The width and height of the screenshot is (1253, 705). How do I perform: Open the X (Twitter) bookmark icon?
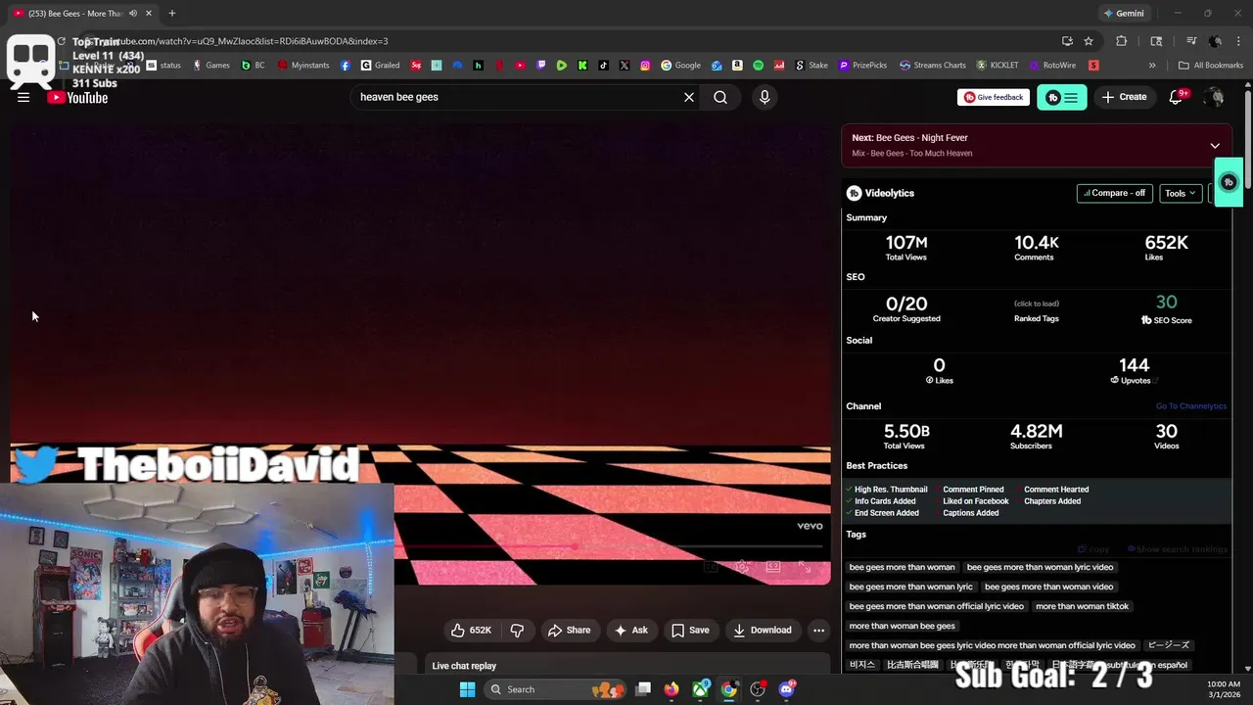point(625,66)
